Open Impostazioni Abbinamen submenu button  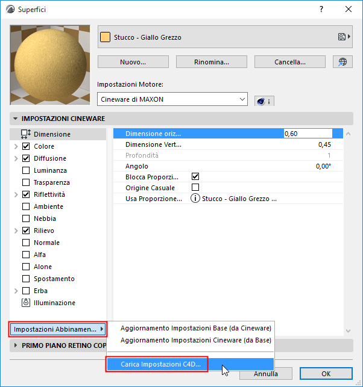tap(58, 329)
